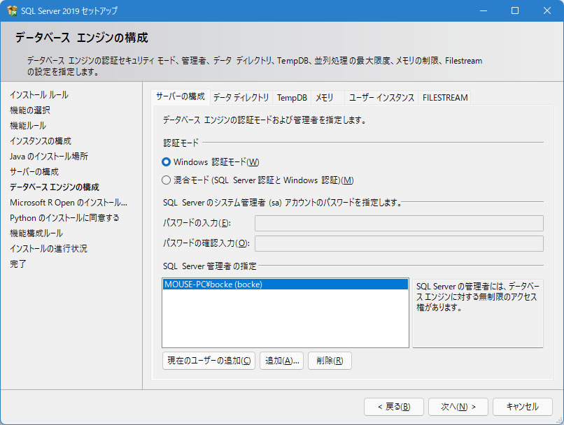This screenshot has width=564, height=425.
Task: Click the SQL Server setup title bar icon
Action: tap(12, 11)
